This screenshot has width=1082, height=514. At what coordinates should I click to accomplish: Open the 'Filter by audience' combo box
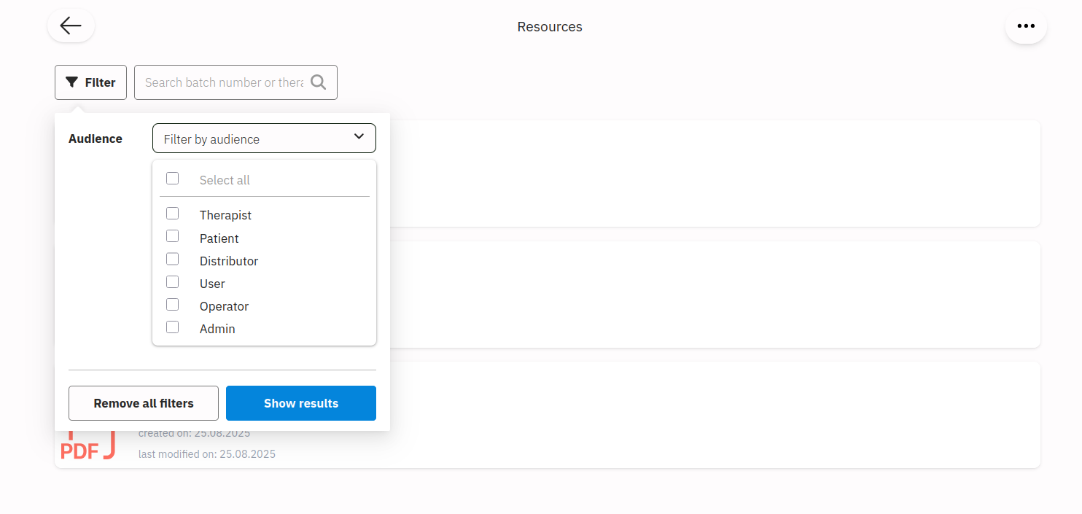(255, 139)
